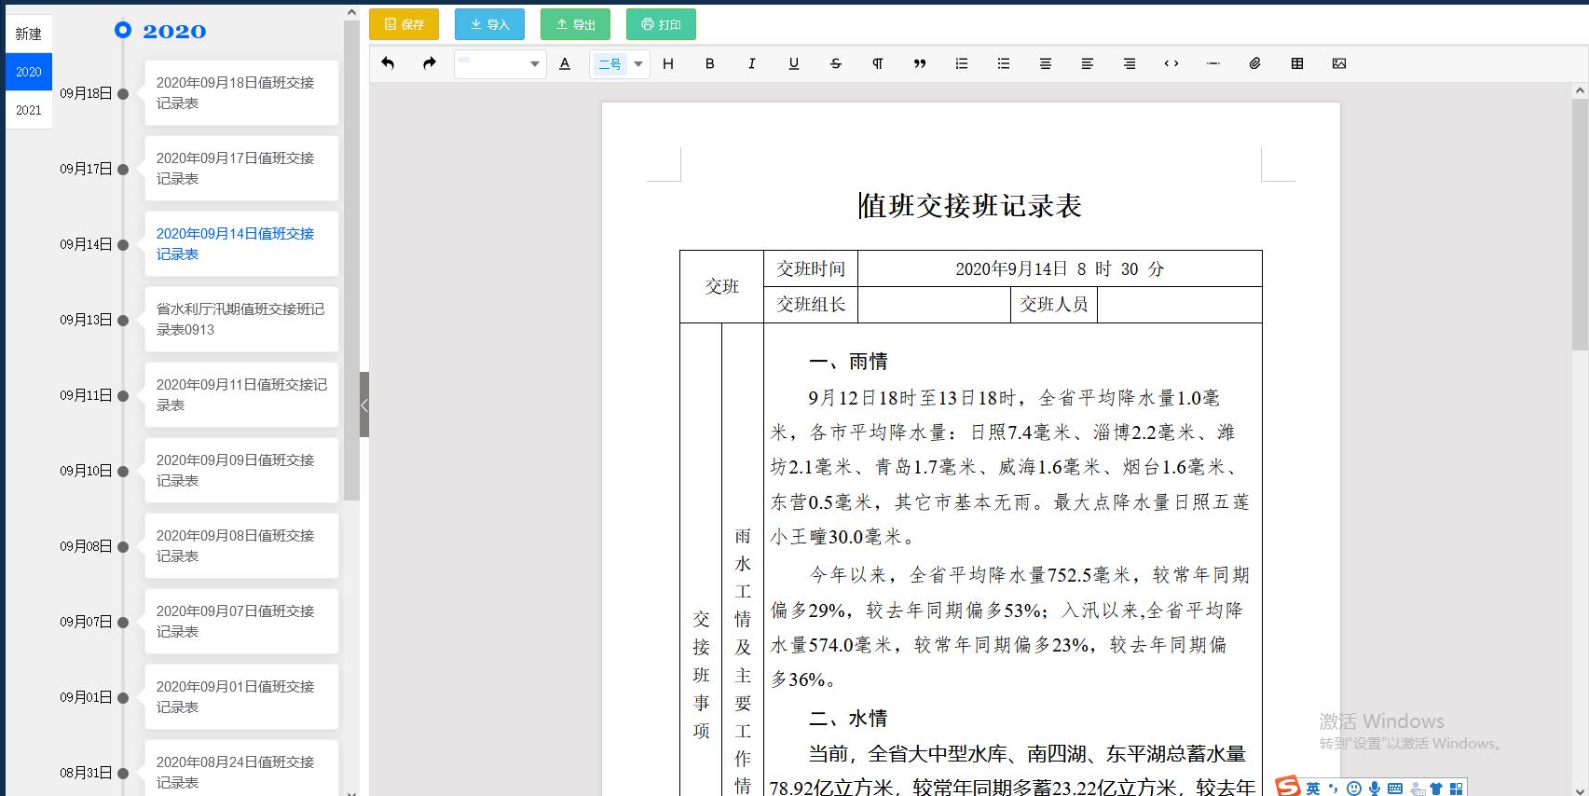This screenshot has width=1589, height=796.
Task: Redo the last undone edit
Action: 430,63
